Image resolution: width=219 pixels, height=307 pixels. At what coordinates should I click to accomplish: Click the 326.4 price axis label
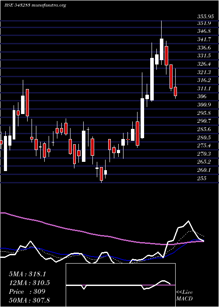point(204,64)
